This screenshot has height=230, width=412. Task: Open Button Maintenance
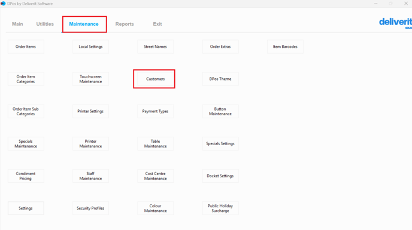coord(220,111)
